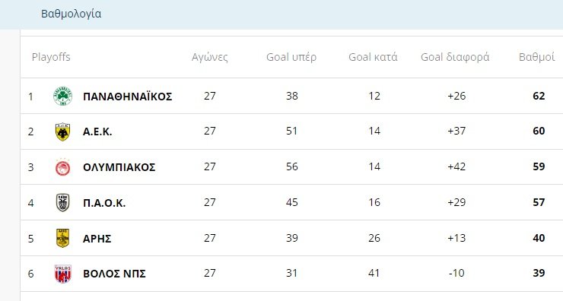The width and height of the screenshot is (563, 301).
Task: Click the AEK yellow eagle crest
Action: pyautogui.click(x=63, y=131)
